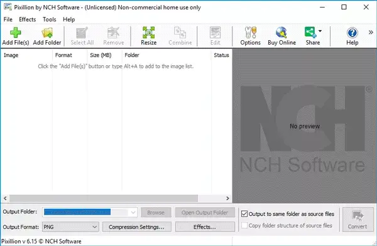Screen dimensions: 377x246
Task: Sort by the Format column header
Action: pyautogui.click(x=70, y=55)
